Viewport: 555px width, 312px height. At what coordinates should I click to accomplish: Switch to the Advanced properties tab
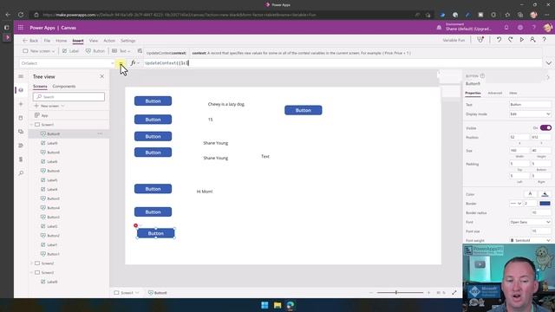[495, 93]
